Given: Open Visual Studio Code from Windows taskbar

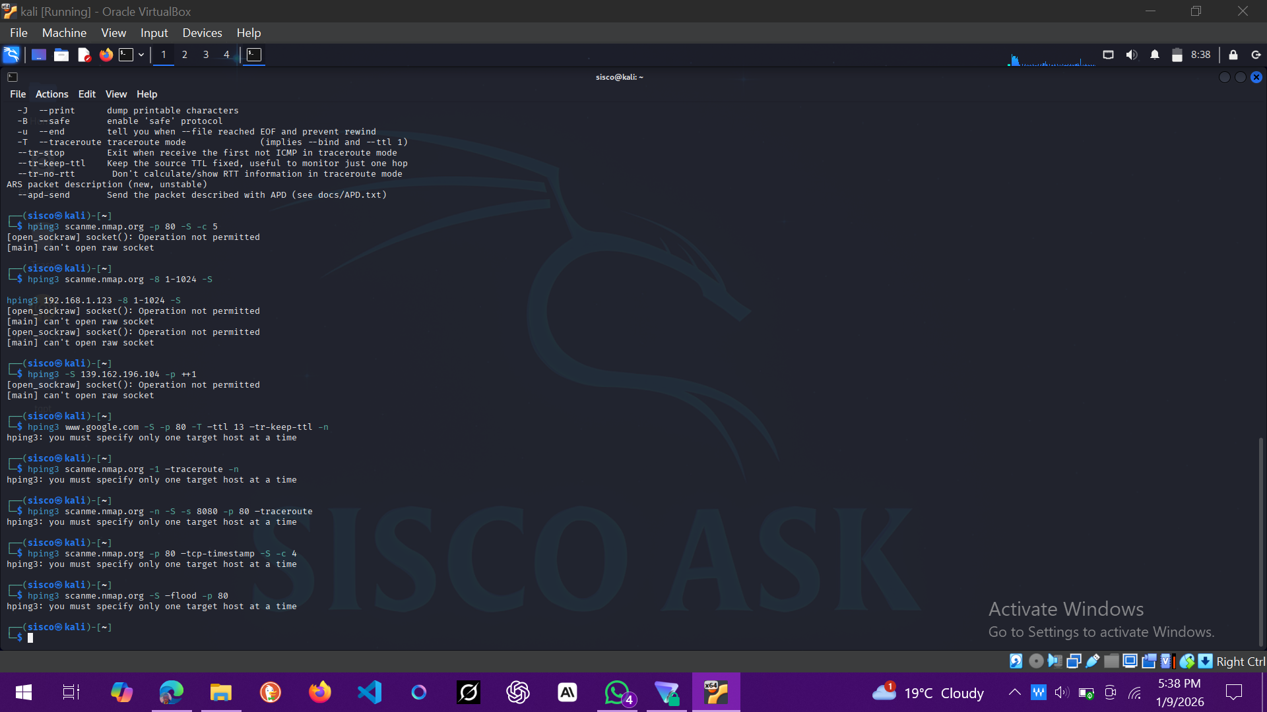Looking at the screenshot, I should click(x=370, y=692).
